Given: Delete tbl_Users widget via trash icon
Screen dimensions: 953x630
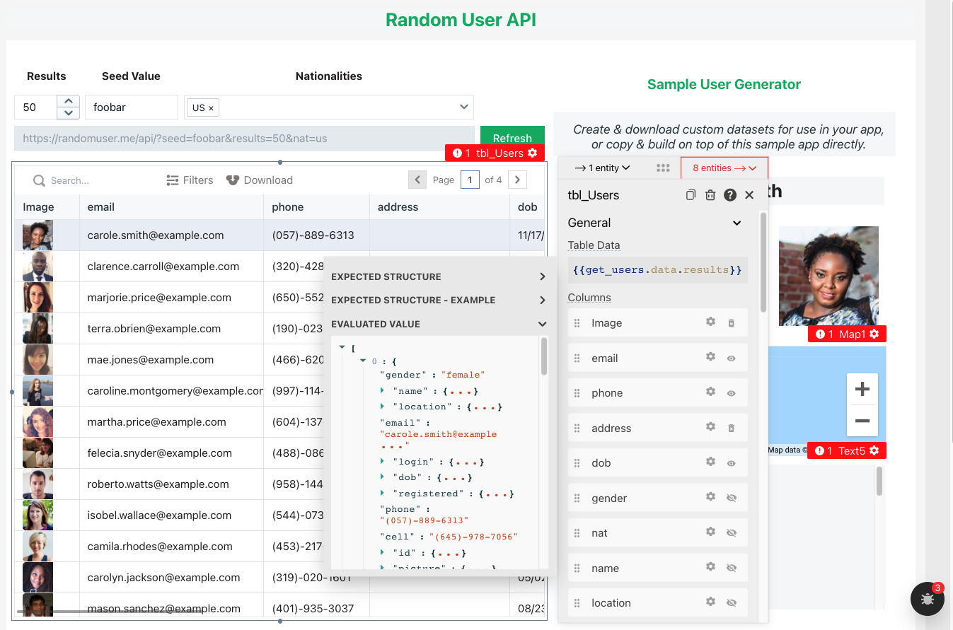Looking at the screenshot, I should coord(710,195).
